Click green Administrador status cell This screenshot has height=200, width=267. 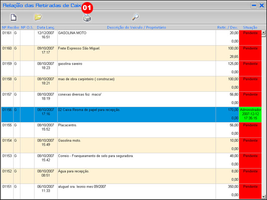[x=250, y=112]
